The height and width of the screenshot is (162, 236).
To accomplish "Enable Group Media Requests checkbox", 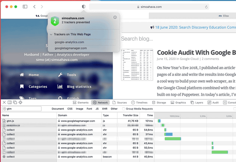I will point(123,109).
